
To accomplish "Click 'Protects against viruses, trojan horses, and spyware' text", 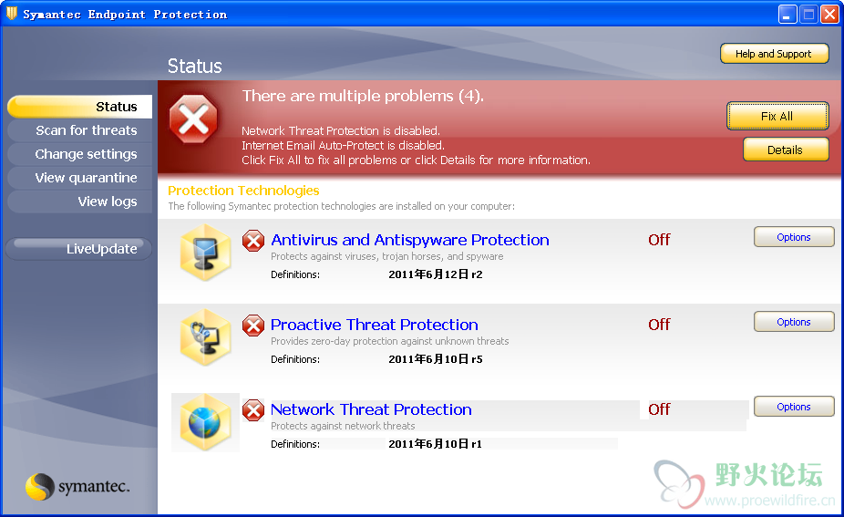I will [387, 256].
